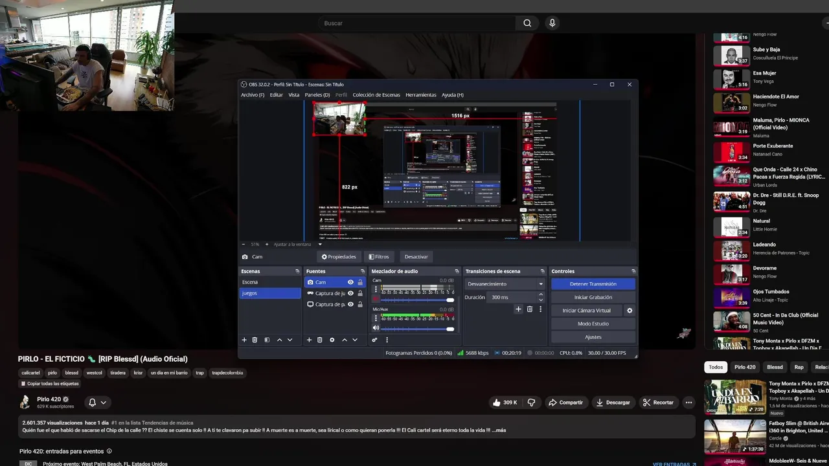Viewport: 829px width, 466px height.
Task: Open scene filters icon in Escenas toolbar
Action: click(267, 340)
